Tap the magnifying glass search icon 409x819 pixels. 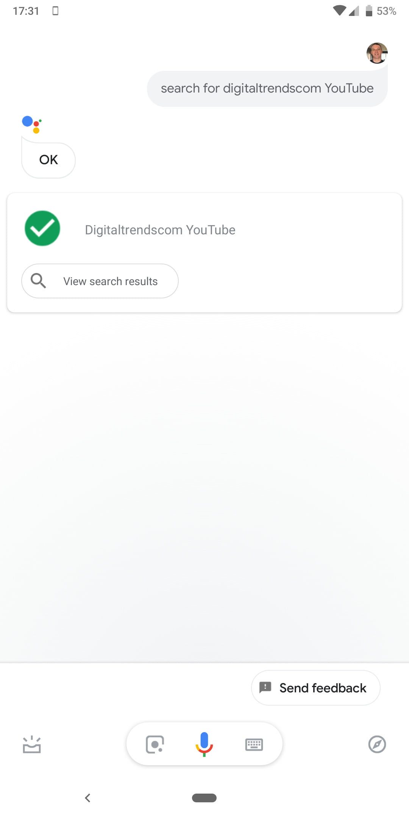tap(38, 281)
